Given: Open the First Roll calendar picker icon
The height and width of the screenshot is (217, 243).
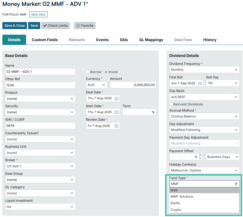Looking at the screenshot, I should pyautogui.click(x=200, y=83).
